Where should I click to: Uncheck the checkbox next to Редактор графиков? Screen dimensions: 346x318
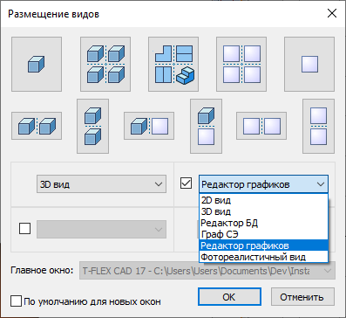[186, 183]
